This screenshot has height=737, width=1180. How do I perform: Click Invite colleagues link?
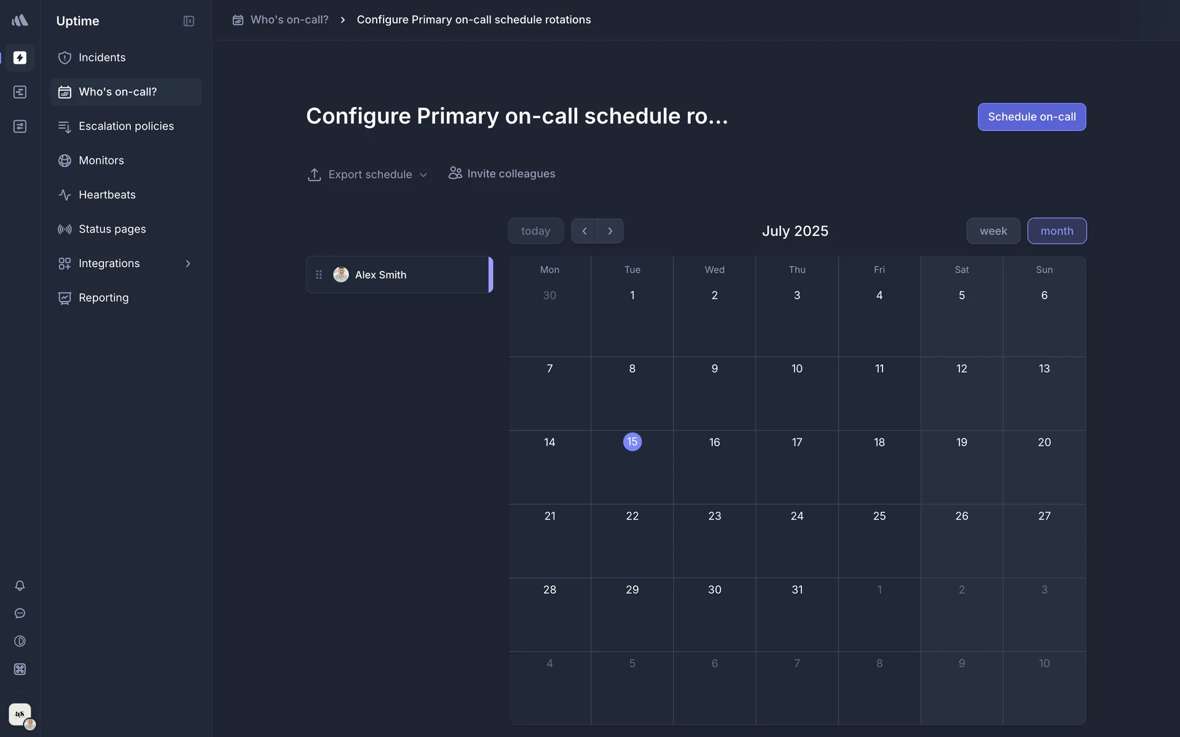[x=502, y=174]
